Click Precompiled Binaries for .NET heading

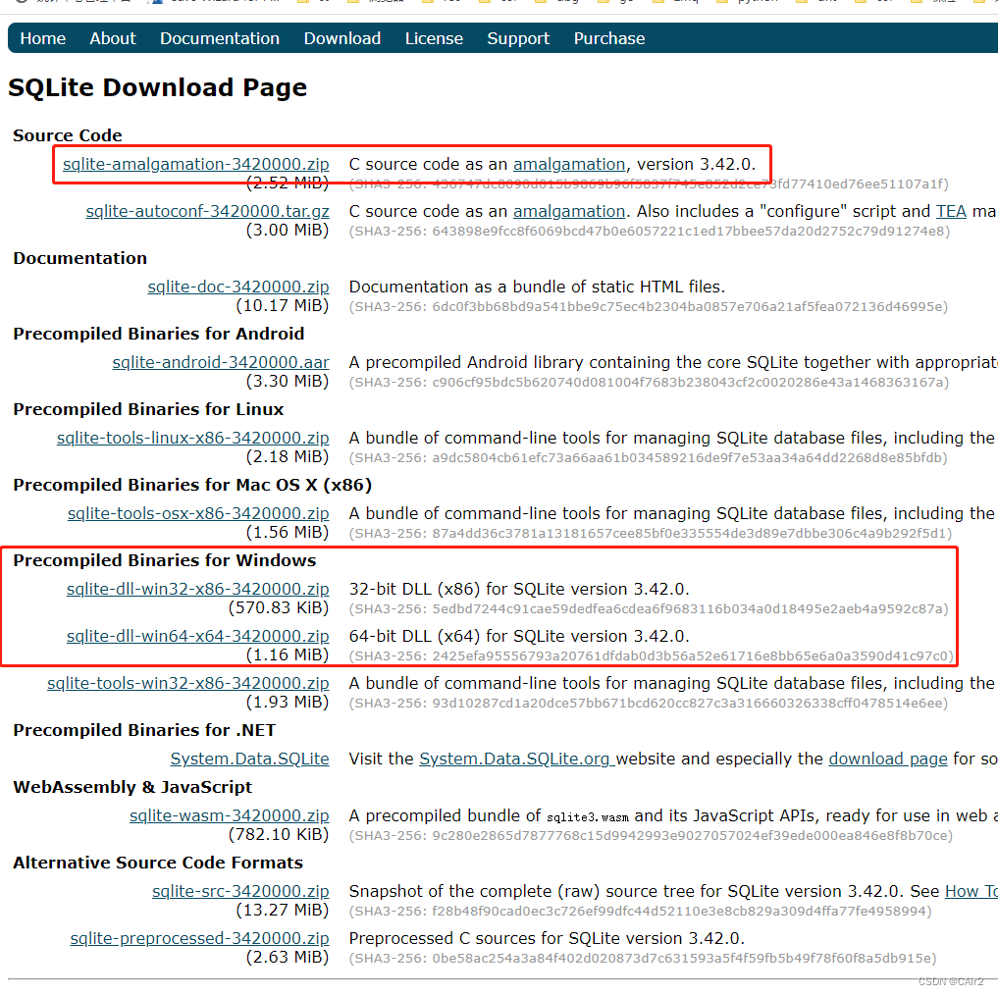point(144,730)
